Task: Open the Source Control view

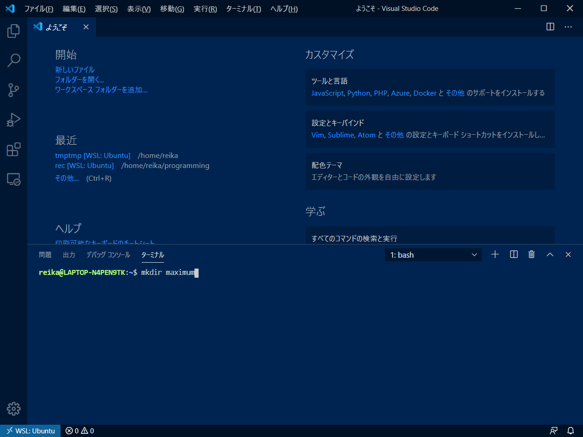Action: [13, 90]
